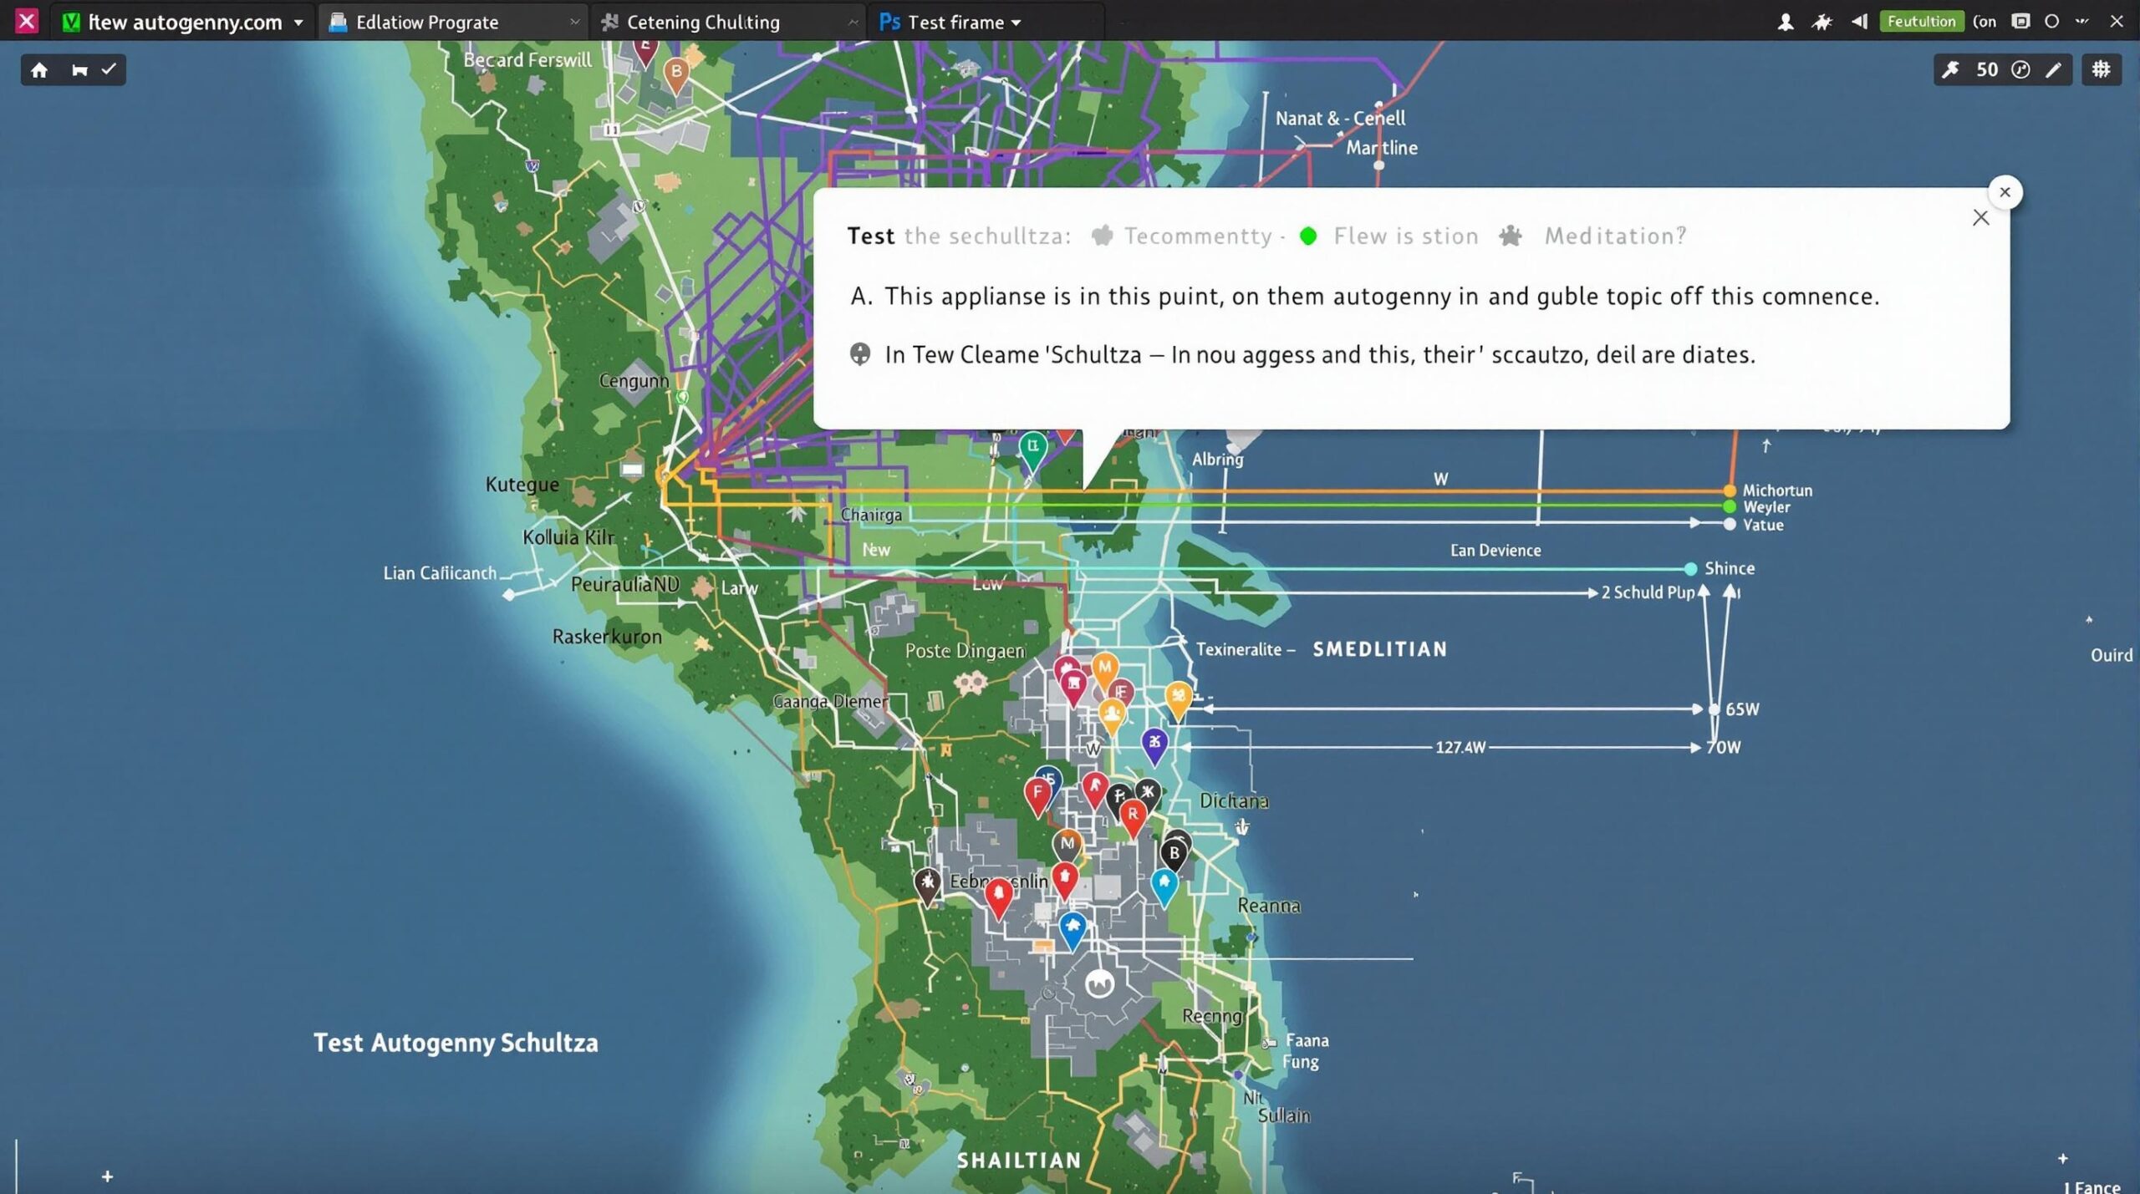This screenshot has height=1194, width=2140.
Task: Click the Meditation? link in the popup
Action: coord(1614,236)
